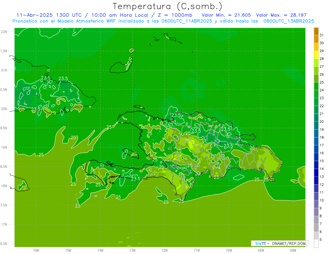
Task: Select the "70W" longitude axis label
Action: coord(229,250)
